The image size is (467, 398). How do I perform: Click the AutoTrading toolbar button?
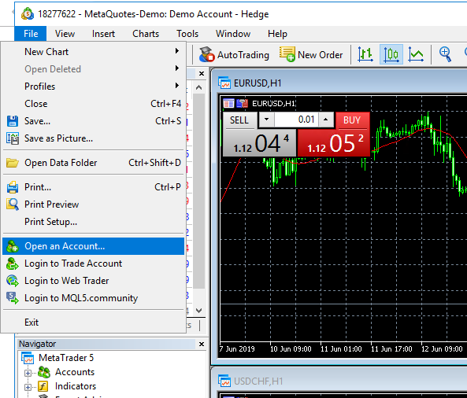tap(234, 55)
